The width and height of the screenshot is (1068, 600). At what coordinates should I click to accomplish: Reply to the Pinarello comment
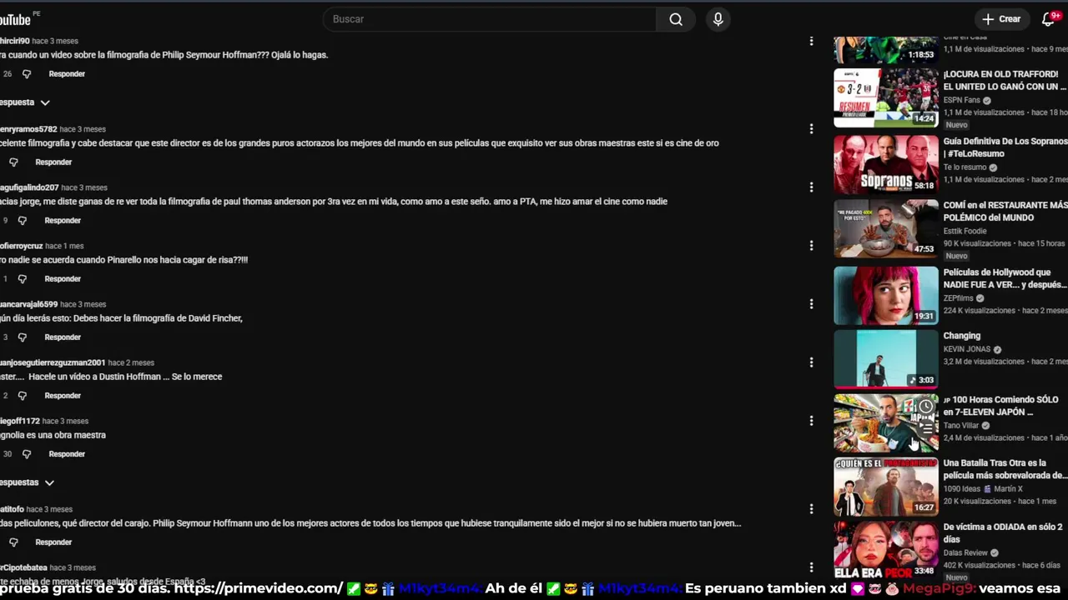63,279
